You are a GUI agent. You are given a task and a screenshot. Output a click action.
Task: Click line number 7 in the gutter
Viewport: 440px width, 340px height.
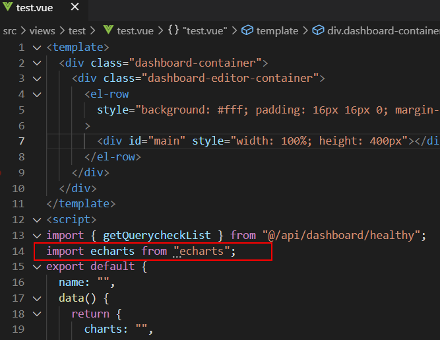22,141
